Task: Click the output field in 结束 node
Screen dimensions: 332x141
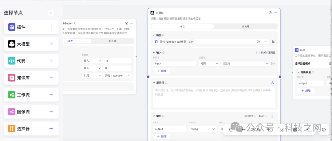Action: click(310, 83)
